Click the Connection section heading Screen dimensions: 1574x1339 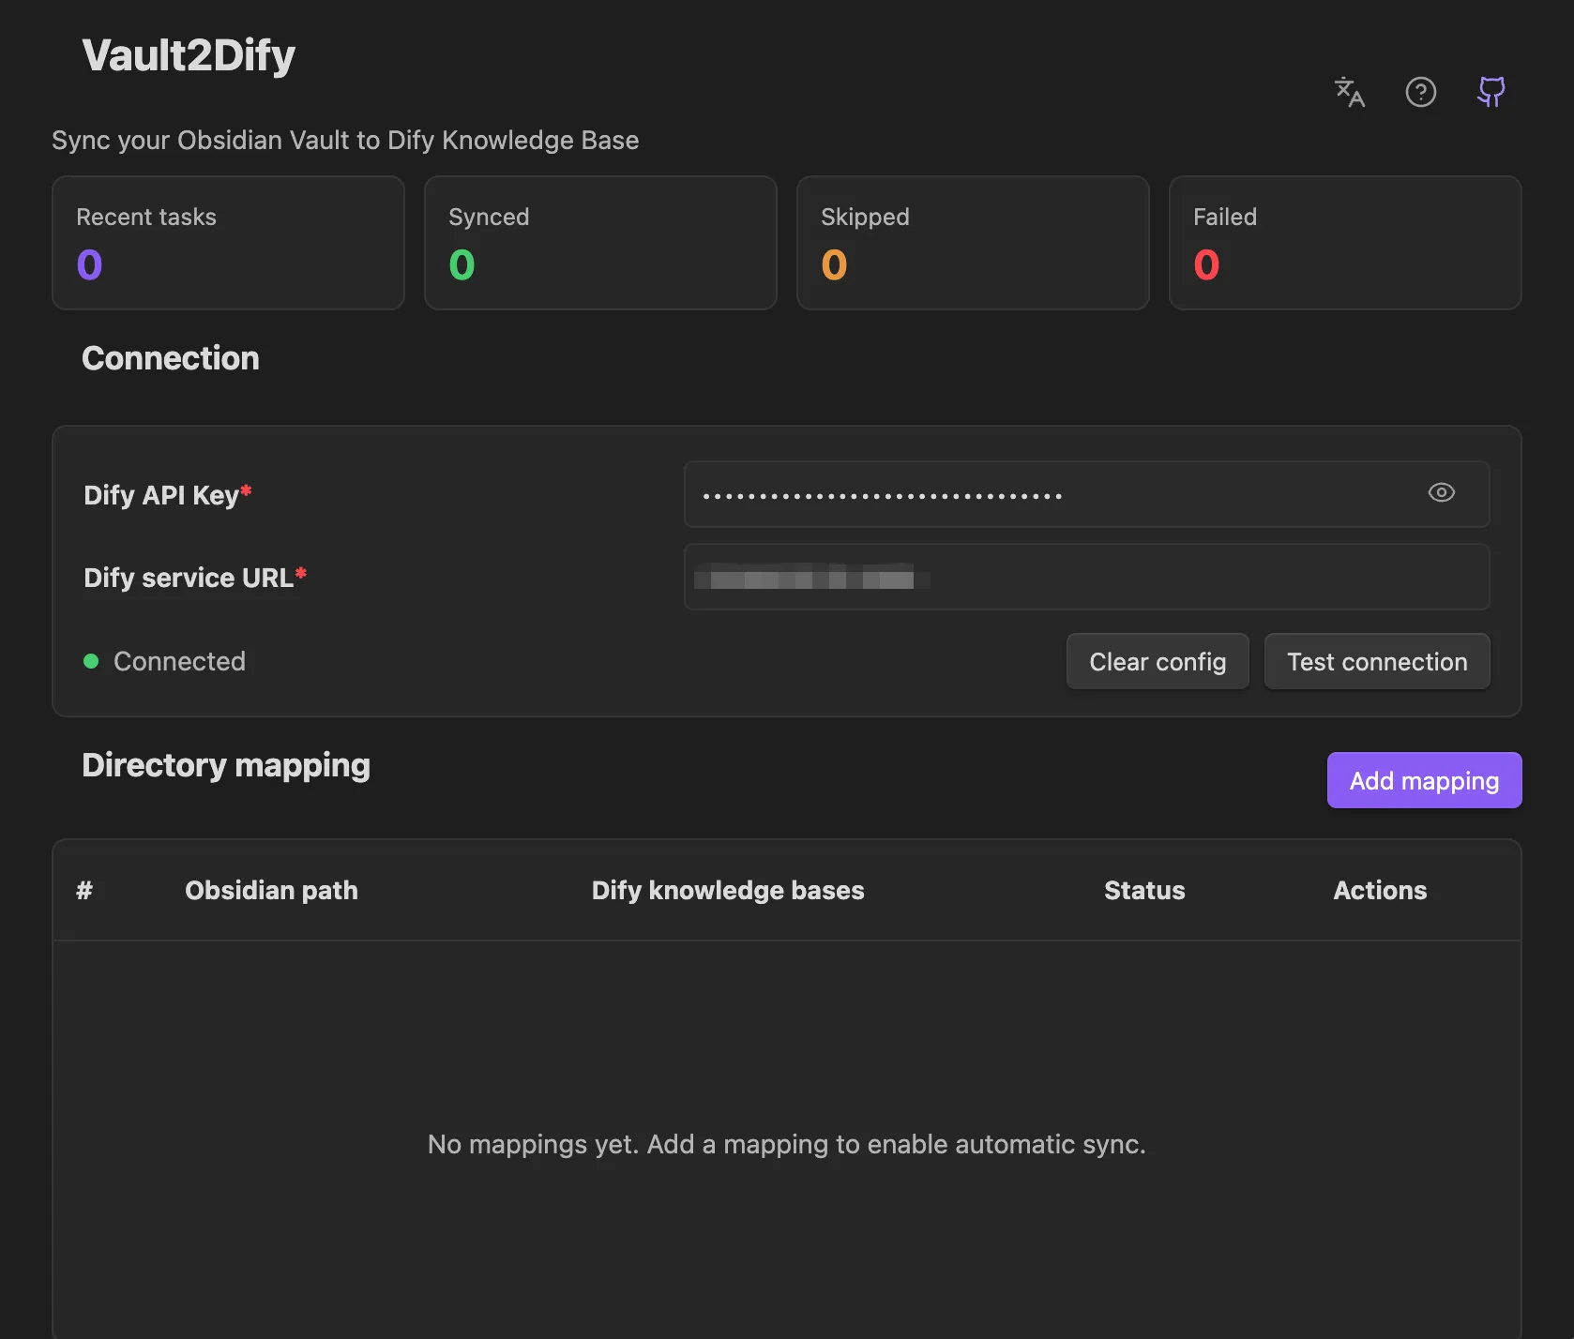[171, 358]
